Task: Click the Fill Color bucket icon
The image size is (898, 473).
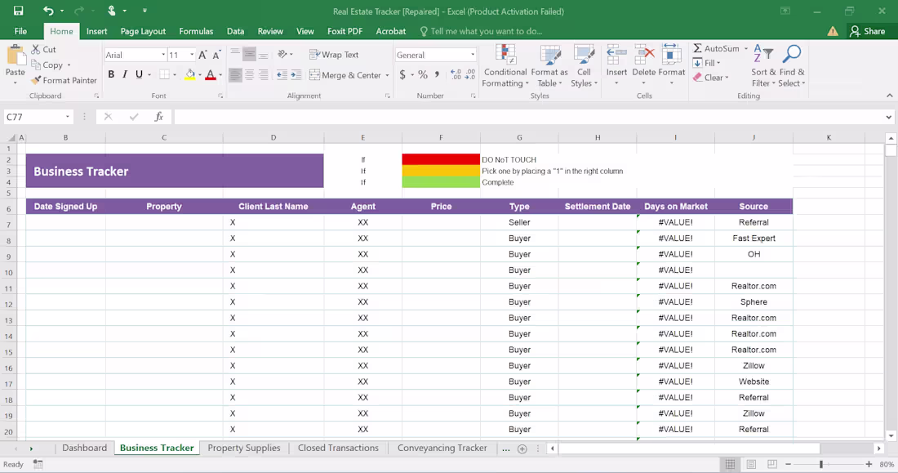Action: tap(190, 74)
